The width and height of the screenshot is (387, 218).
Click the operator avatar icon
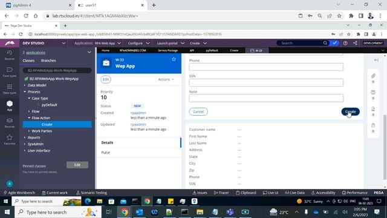[x=10, y=183]
